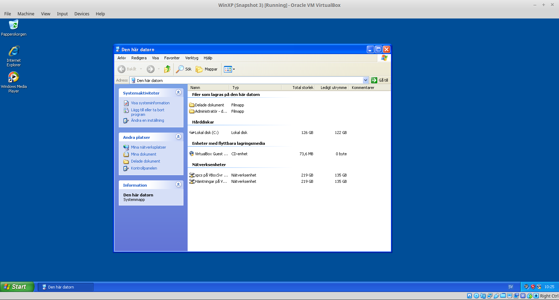This screenshot has width=559, height=300.
Task: Go up one folder level
Action: point(167,69)
